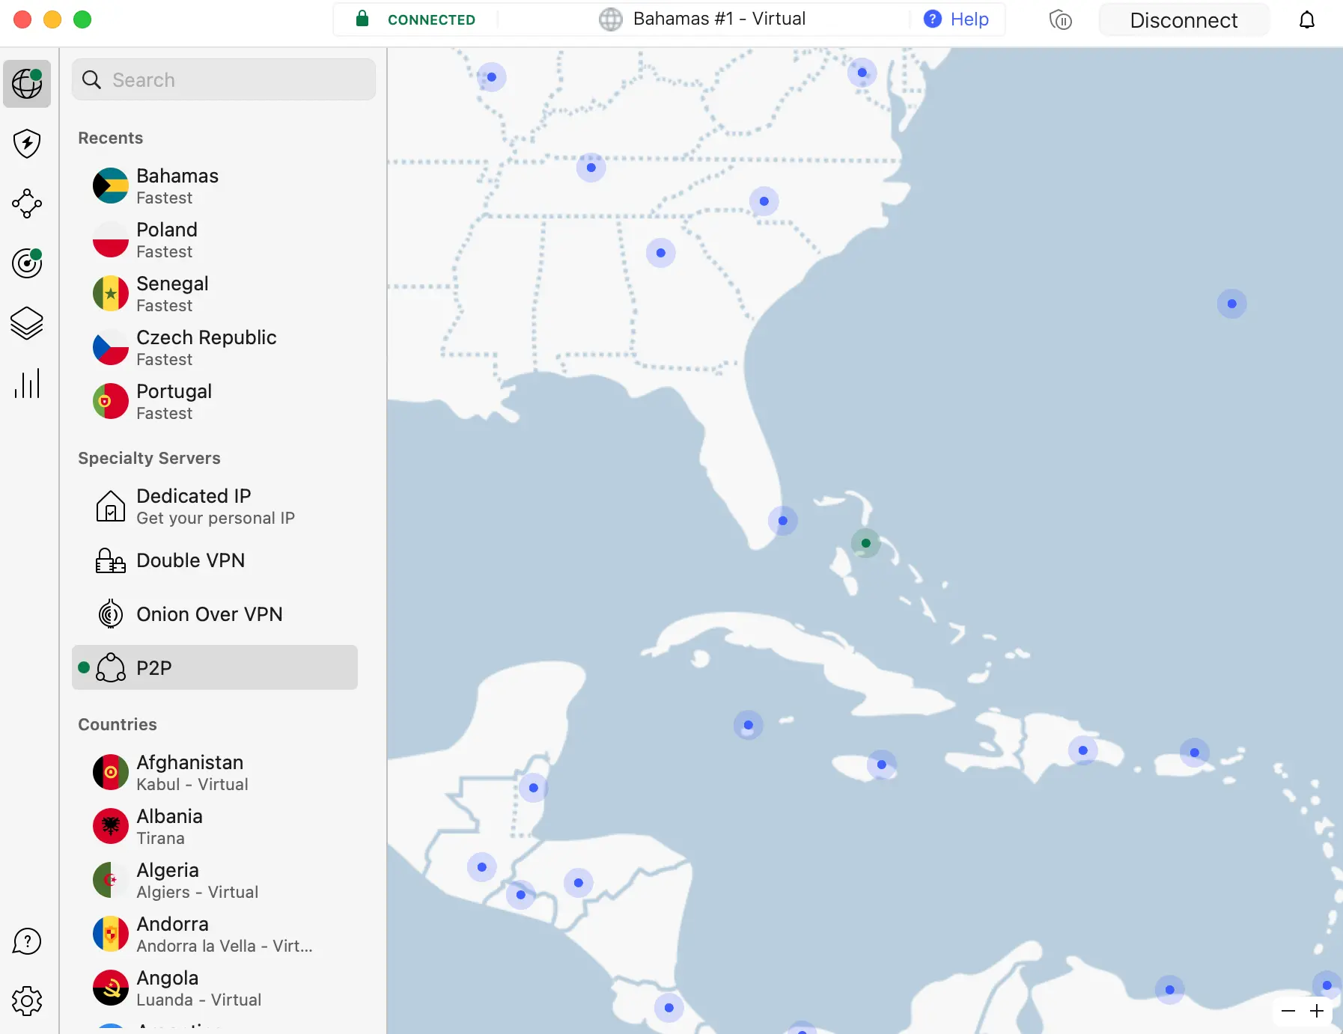This screenshot has height=1034, width=1343.
Task: Select Senegal from Recents
Action: [x=215, y=293]
